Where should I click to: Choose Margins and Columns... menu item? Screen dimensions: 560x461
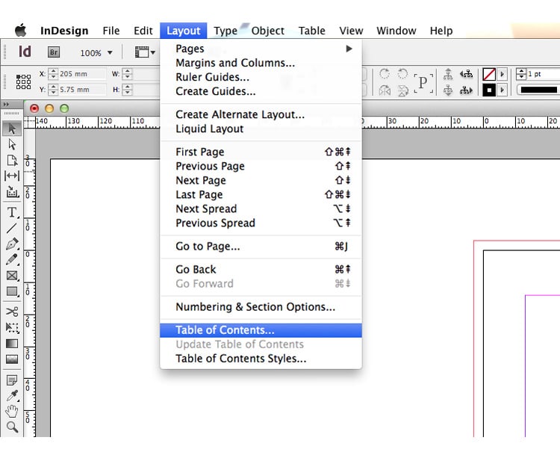[x=261, y=63]
